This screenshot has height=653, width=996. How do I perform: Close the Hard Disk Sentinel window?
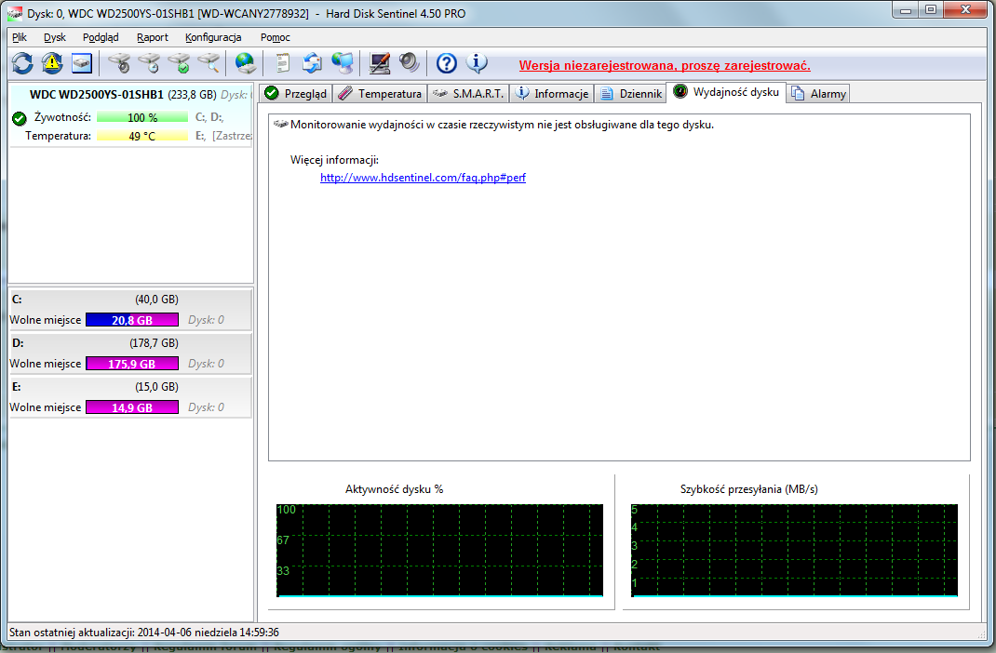coord(965,10)
